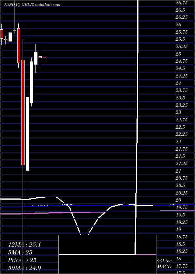Select the 20.75 price axis label

182,178
